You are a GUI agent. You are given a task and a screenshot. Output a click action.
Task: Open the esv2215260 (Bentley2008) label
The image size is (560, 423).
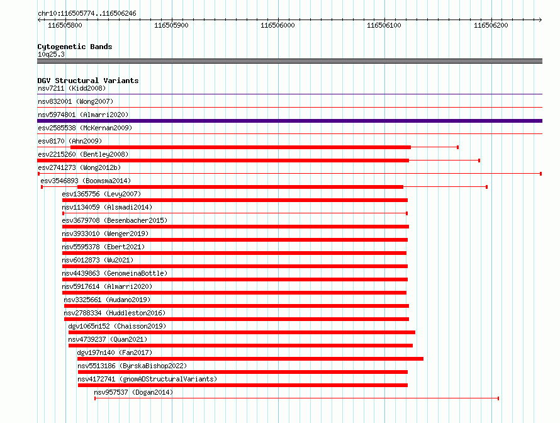pos(83,154)
